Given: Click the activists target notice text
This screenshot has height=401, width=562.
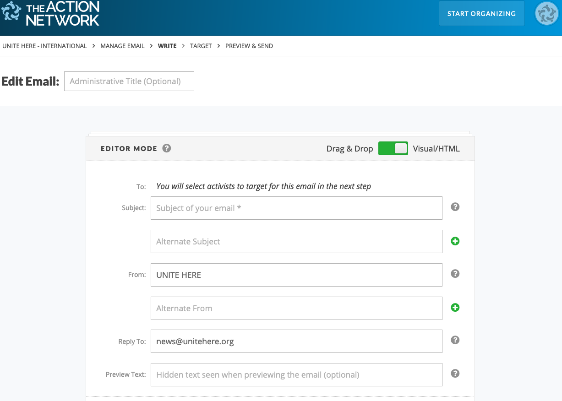Looking at the screenshot, I should pyautogui.click(x=263, y=186).
